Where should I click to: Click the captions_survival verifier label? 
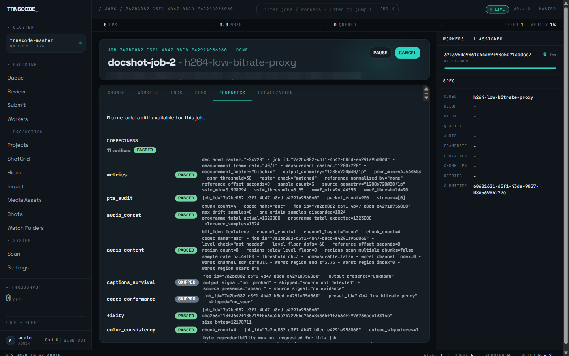[x=131, y=282]
